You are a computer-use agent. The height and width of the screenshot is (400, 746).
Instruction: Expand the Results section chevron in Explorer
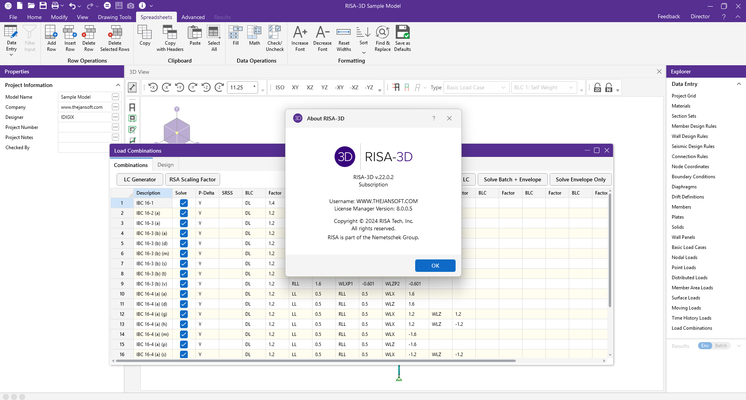pyautogui.click(x=739, y=346)
